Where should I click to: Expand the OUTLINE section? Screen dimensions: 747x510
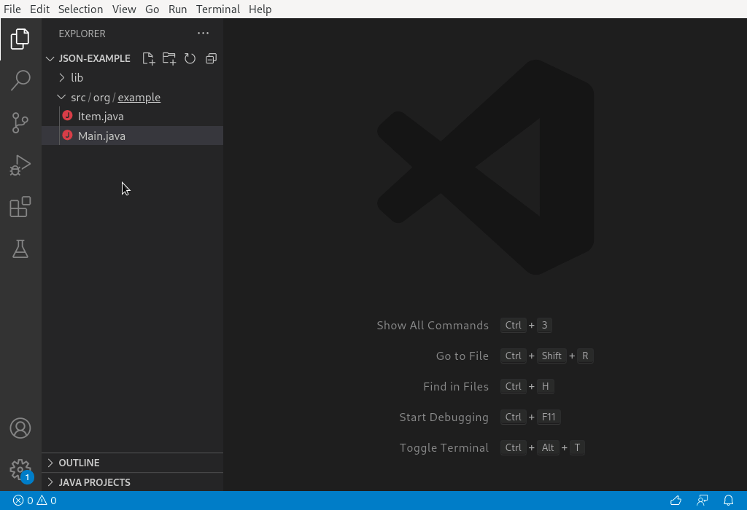pos(50,463)
